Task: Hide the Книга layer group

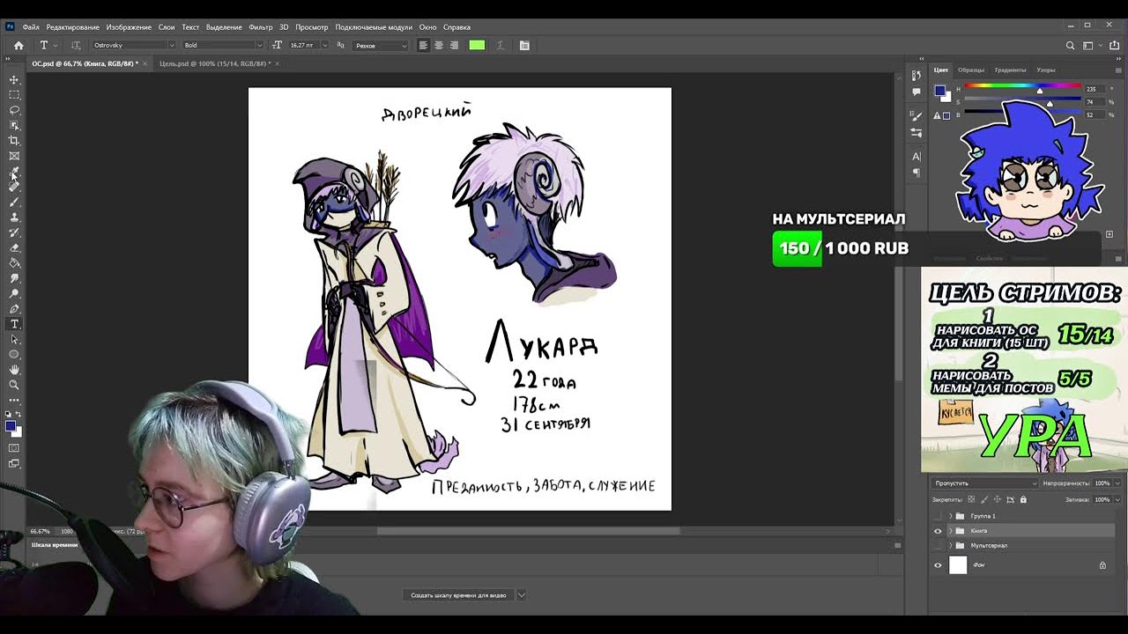Action: (938, 531)
